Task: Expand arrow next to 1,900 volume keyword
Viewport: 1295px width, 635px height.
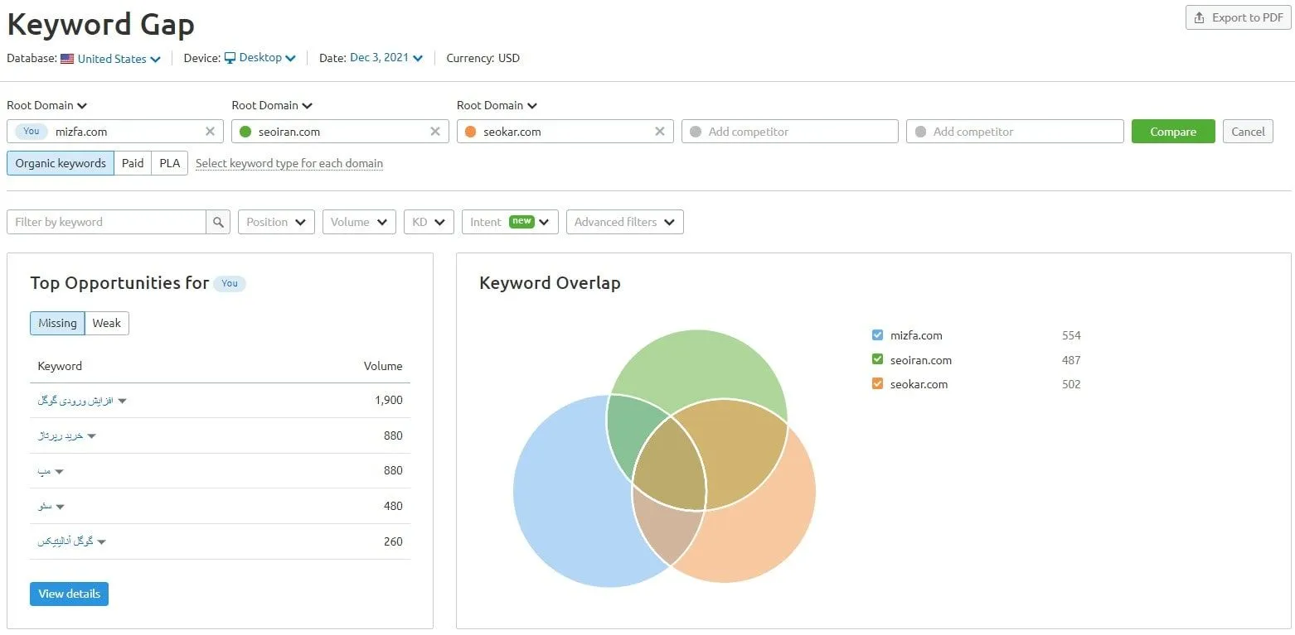Action: 122,401
